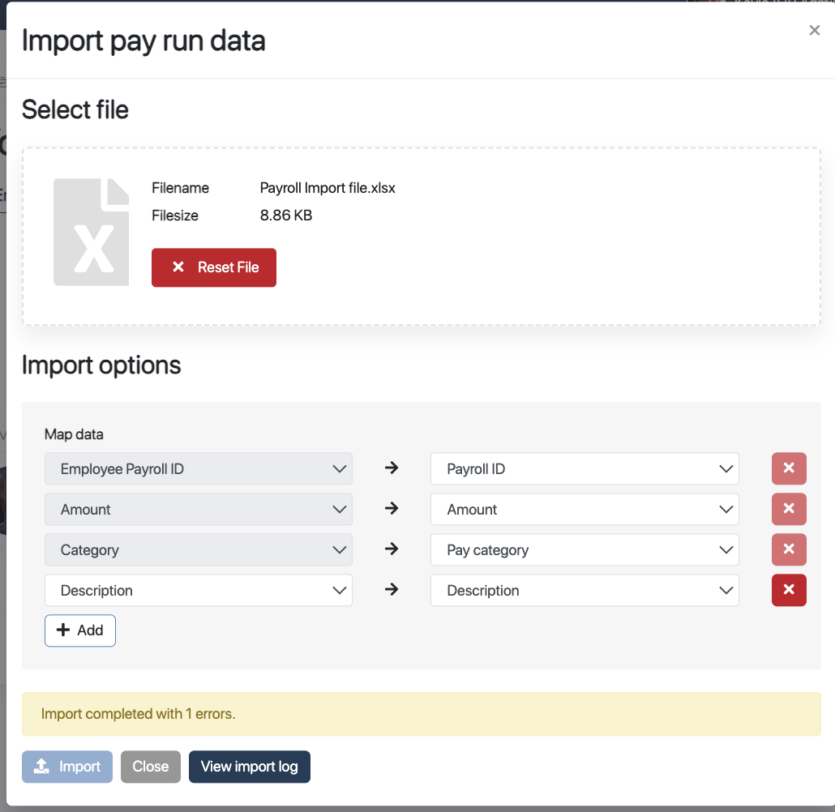Open the Employee Payroll ID source dropdown
The image size is (835, 812).
coord(198,468)
